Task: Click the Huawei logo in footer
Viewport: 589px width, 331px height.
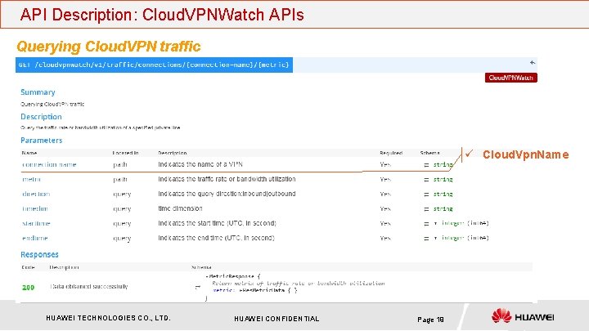Action: pyautogui.click(x=523, y=316)
